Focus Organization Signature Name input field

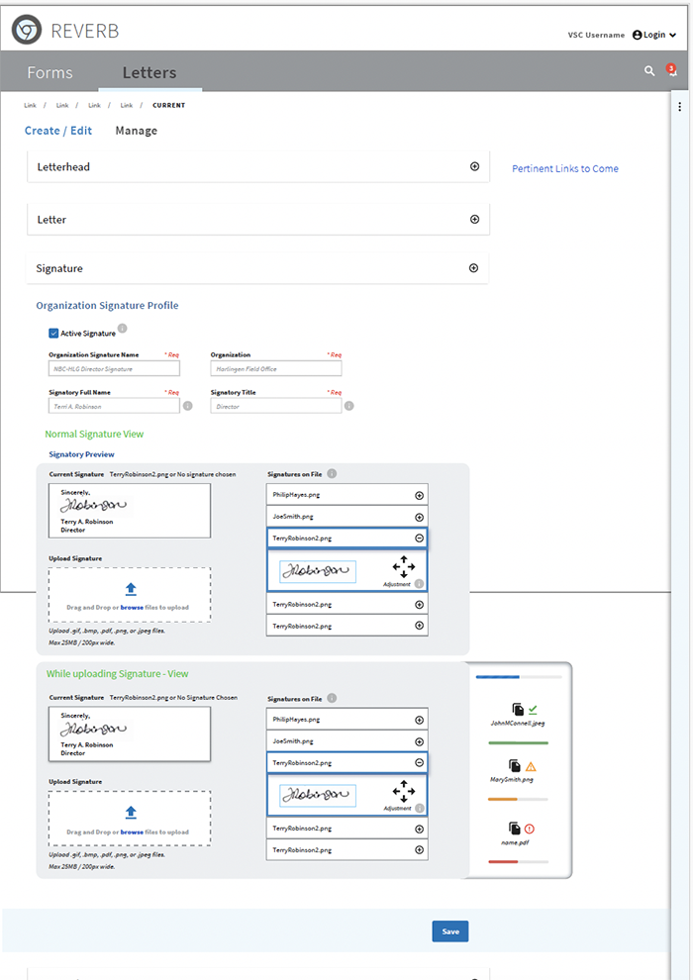click(115, 369)
